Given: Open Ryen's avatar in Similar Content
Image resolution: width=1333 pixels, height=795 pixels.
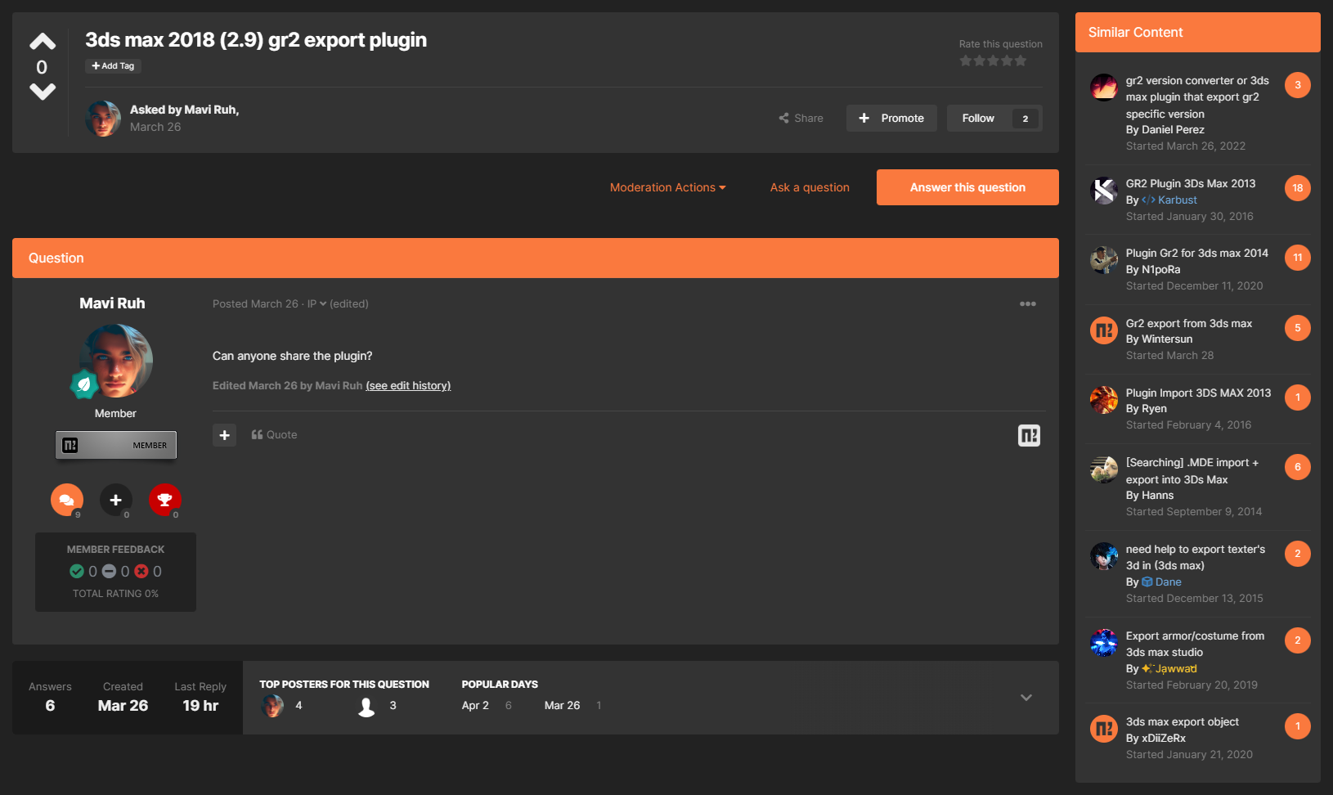Looking at the screenshot, I should (1104, 400).
